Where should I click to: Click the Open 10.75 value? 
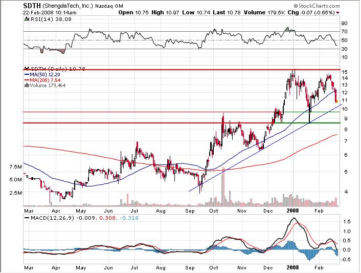[133, 13]
